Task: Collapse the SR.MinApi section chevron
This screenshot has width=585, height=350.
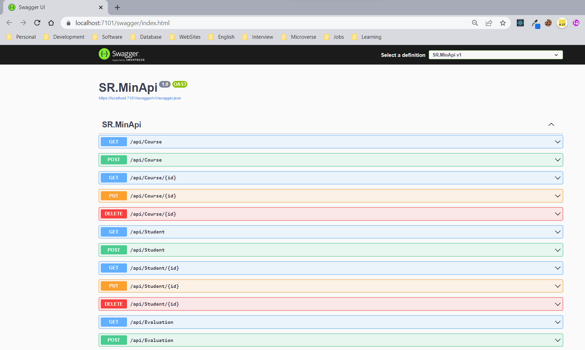Action: [551, 124]
